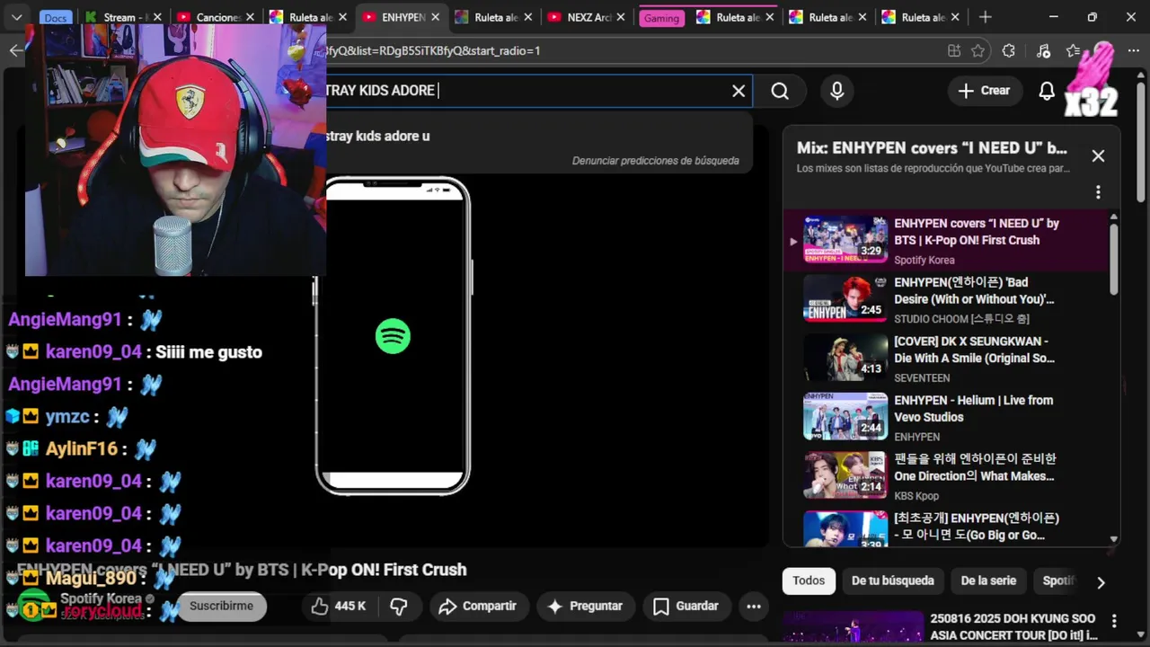This screenshot has width=1150, height=647.
Task: Save the video with Guardar
Action: pos(686,607)
